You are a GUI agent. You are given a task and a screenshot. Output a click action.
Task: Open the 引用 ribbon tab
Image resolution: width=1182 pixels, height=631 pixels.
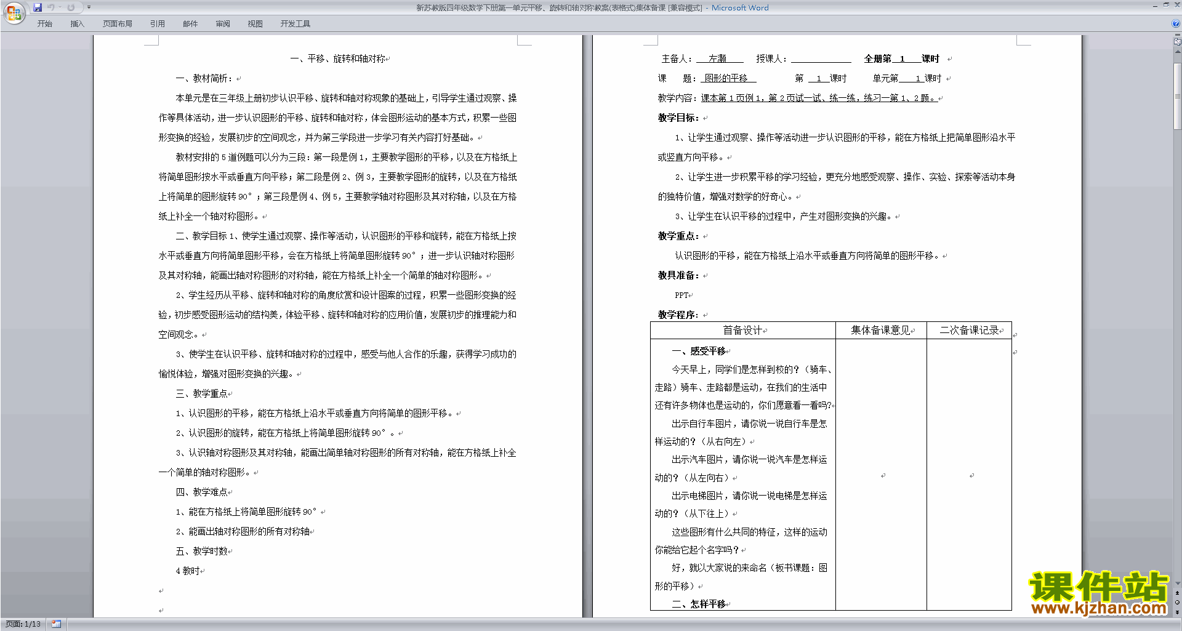158,24
